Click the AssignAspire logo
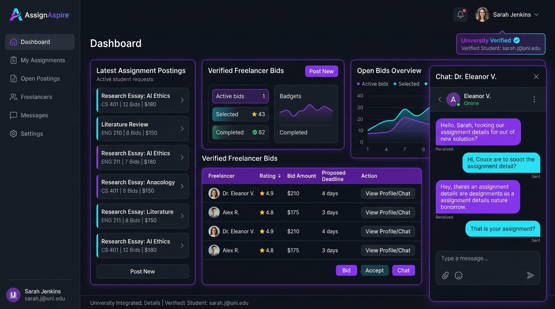The height and width of the screenshot is (309, 555). click(x=39, y=15)
